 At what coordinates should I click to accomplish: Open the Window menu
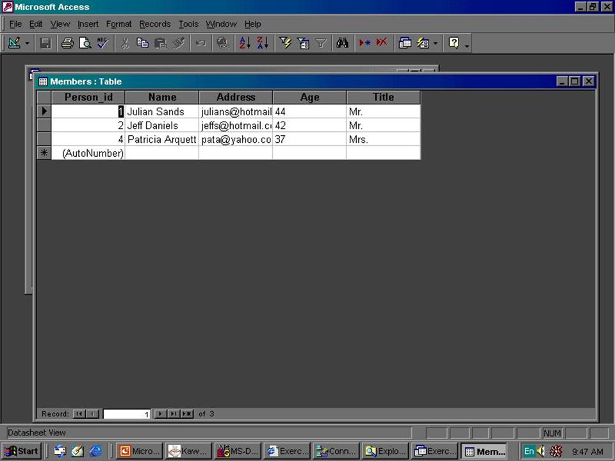point(221,24)
